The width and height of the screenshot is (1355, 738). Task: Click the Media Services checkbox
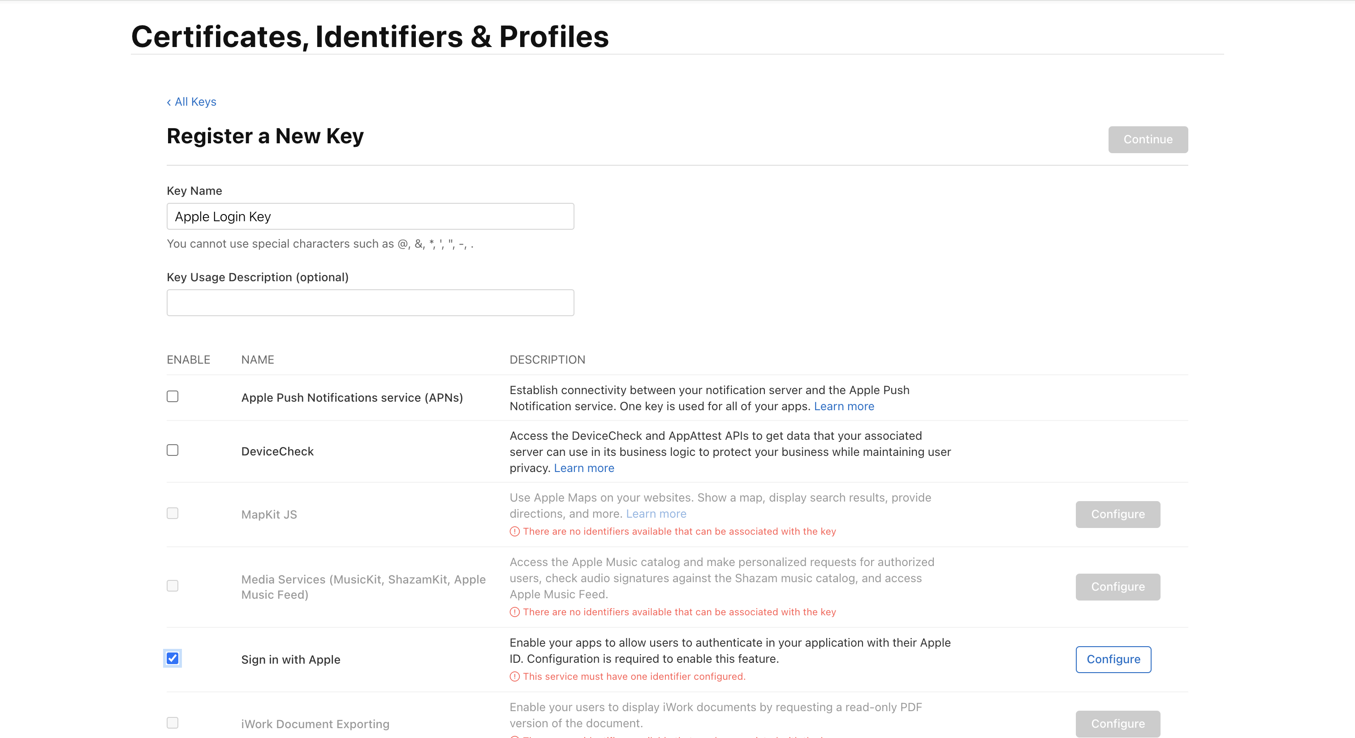point(173,586)
